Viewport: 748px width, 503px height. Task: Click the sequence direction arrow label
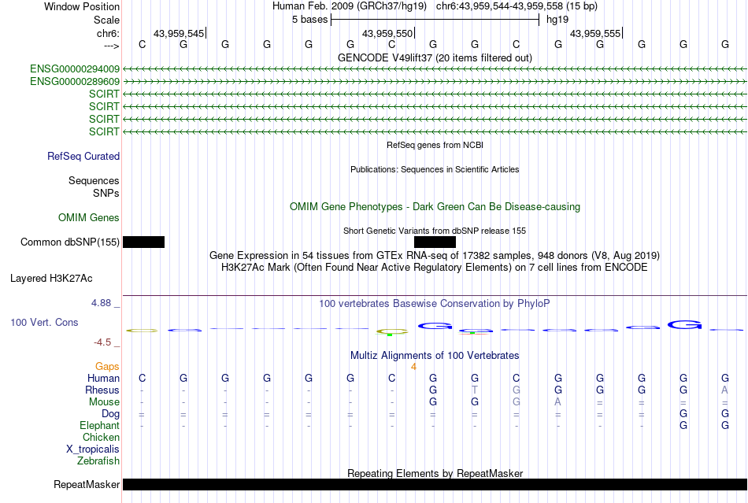point(112,46)
